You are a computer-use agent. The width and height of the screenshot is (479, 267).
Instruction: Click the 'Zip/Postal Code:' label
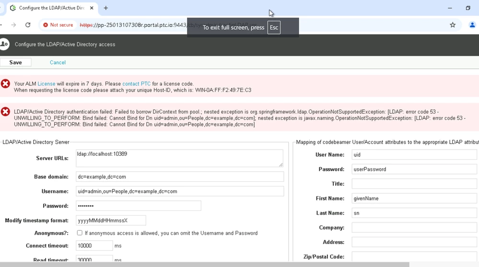tap(324, 256)
